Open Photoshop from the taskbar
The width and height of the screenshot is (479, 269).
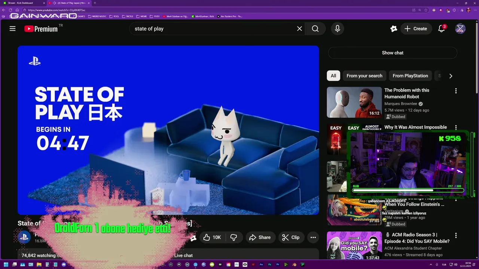click(x=269, y=265)
